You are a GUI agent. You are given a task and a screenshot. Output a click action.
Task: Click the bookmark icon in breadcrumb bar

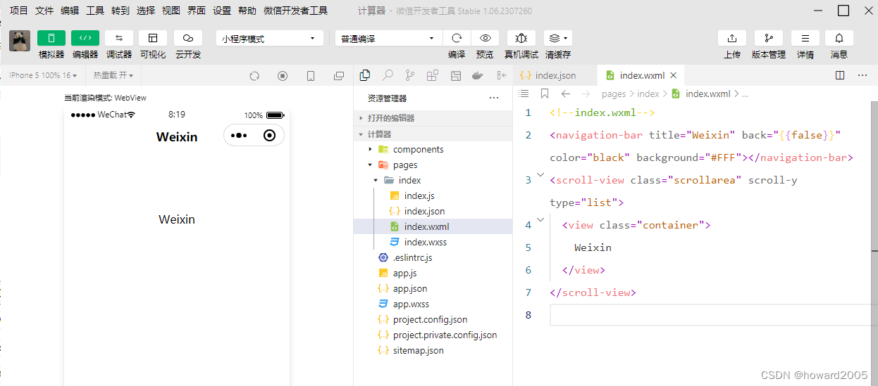coord(545,94)
